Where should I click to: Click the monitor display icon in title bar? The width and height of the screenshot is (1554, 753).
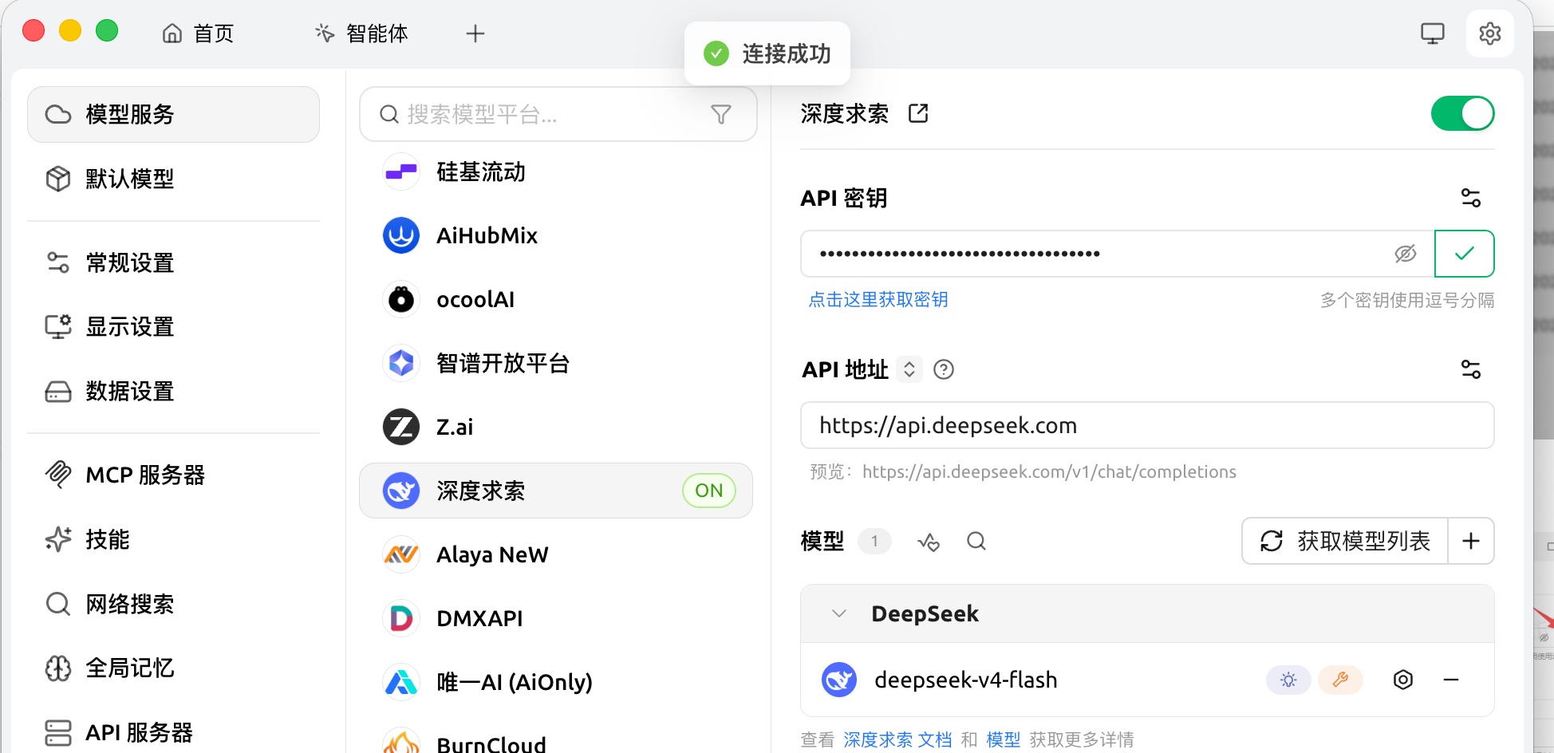click(1433, 34)
